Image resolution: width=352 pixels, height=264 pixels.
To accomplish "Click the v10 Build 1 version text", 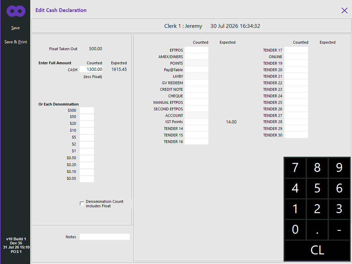I will point(16,239).
